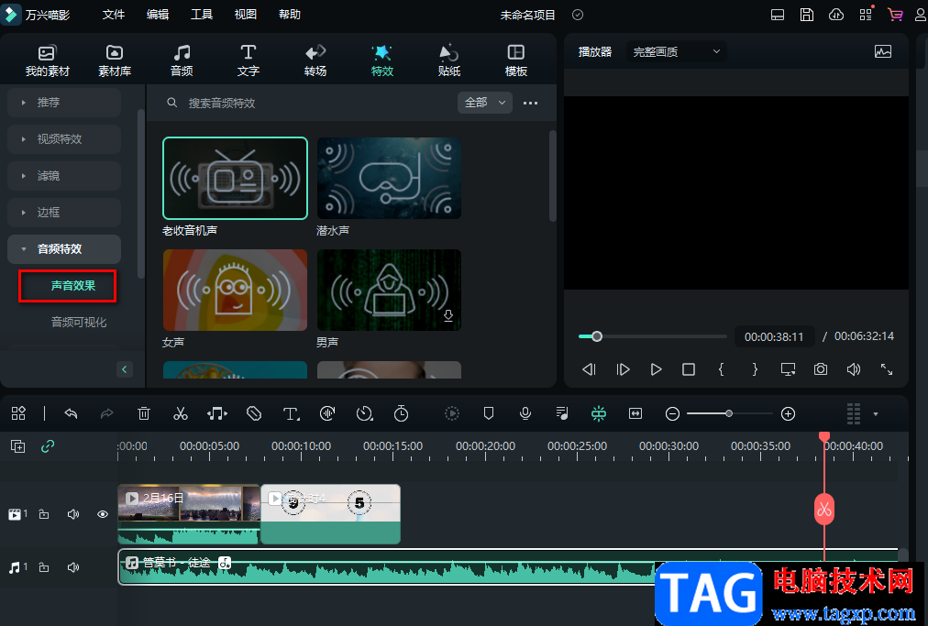Expand the 滤镜 category
This screenshot has width=928, height=626.
coord(64,176)
